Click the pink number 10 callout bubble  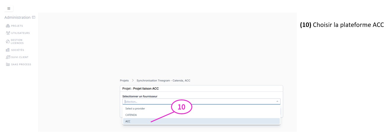(181, 107)
